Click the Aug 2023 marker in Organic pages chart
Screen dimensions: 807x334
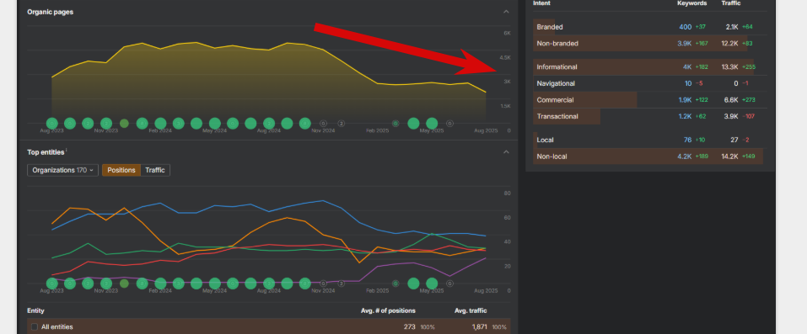[52, 124]
